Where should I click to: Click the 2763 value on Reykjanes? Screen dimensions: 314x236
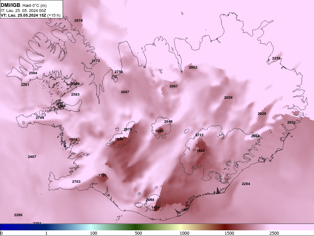pos(76,182)
